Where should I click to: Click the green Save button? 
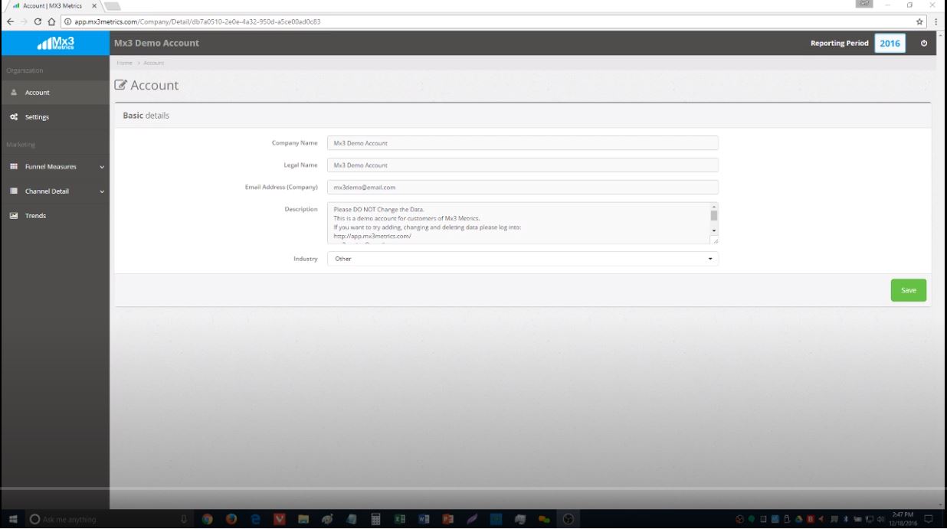click(908, 290)
